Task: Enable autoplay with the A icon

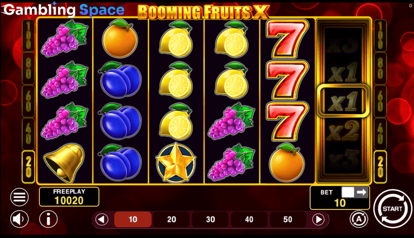Action: [359, 219]
